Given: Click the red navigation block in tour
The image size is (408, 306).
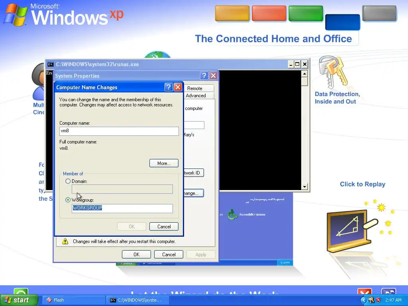Looking at the screenshot, I should (269, 13).
